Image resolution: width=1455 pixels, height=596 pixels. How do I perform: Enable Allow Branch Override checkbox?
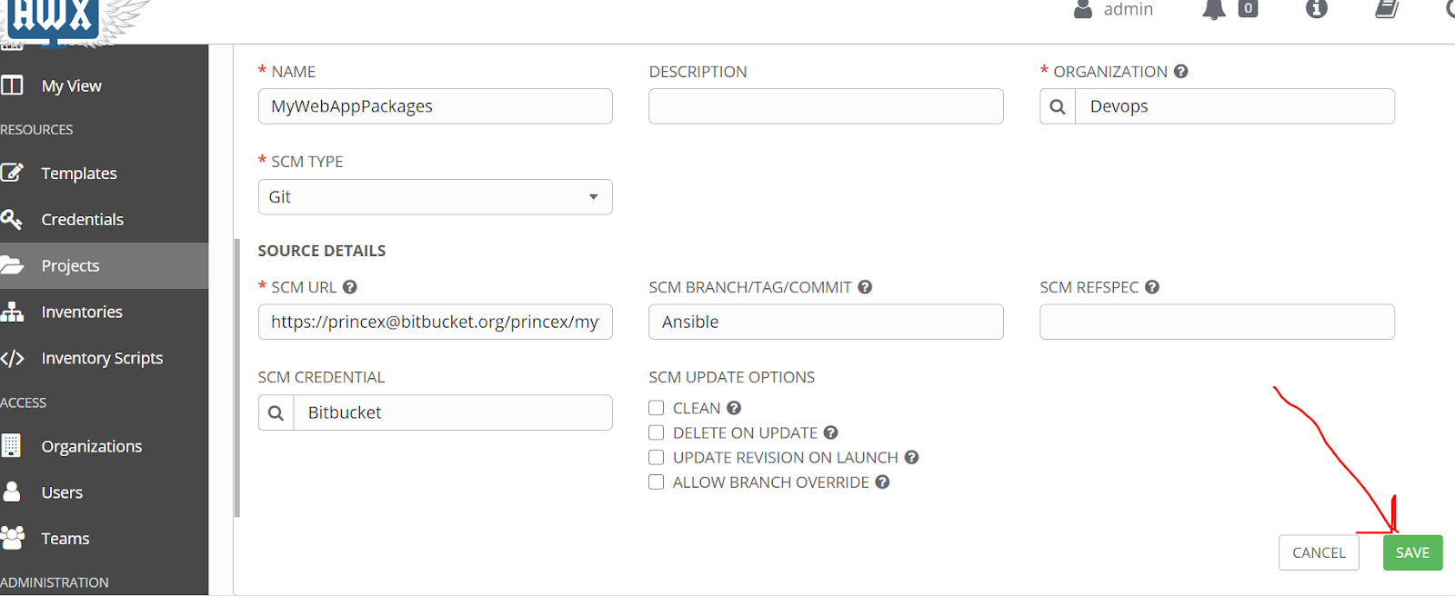tap(657, 482)
